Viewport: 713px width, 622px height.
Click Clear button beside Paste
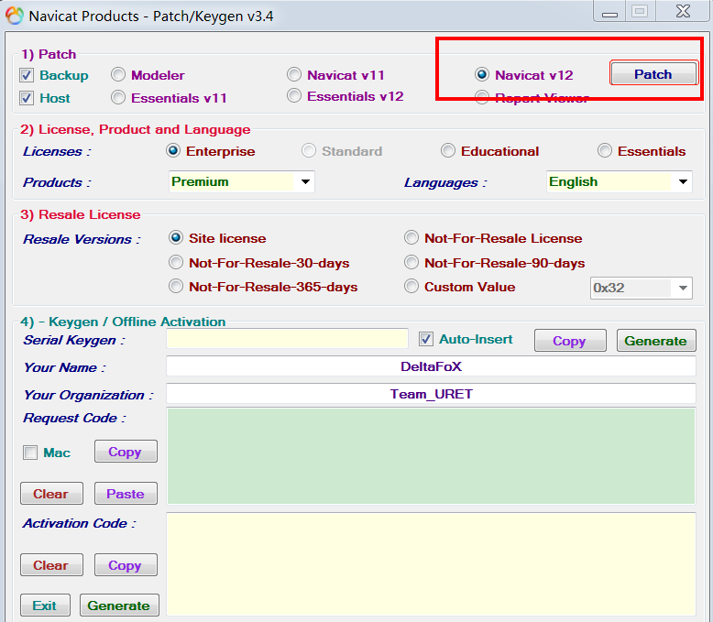[52, 494]
